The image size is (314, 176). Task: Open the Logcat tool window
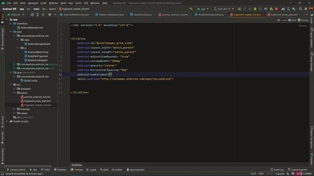tap(91, 170)
